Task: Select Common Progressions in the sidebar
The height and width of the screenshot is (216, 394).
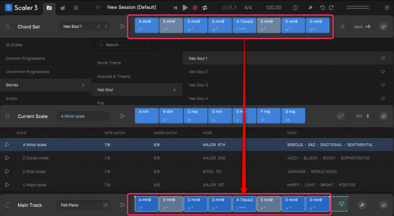Action: [x=25, y=59]
